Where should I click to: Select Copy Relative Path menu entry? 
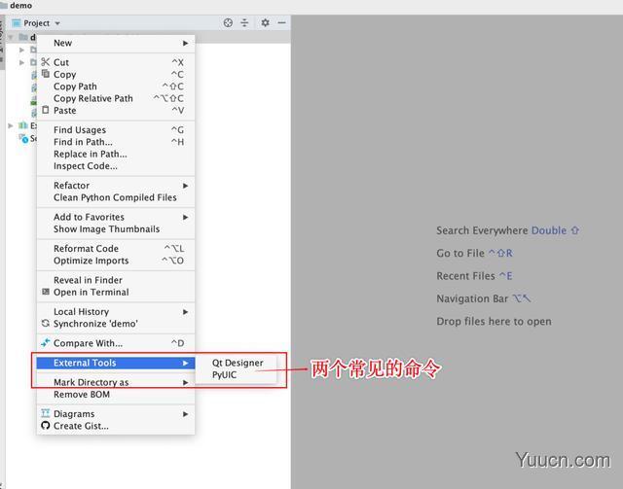(x=93, y=98)
